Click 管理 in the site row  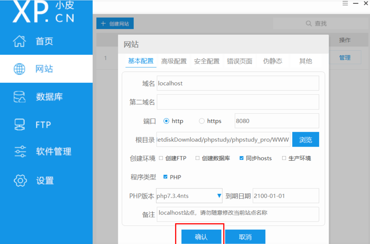[x=345, y=58]
